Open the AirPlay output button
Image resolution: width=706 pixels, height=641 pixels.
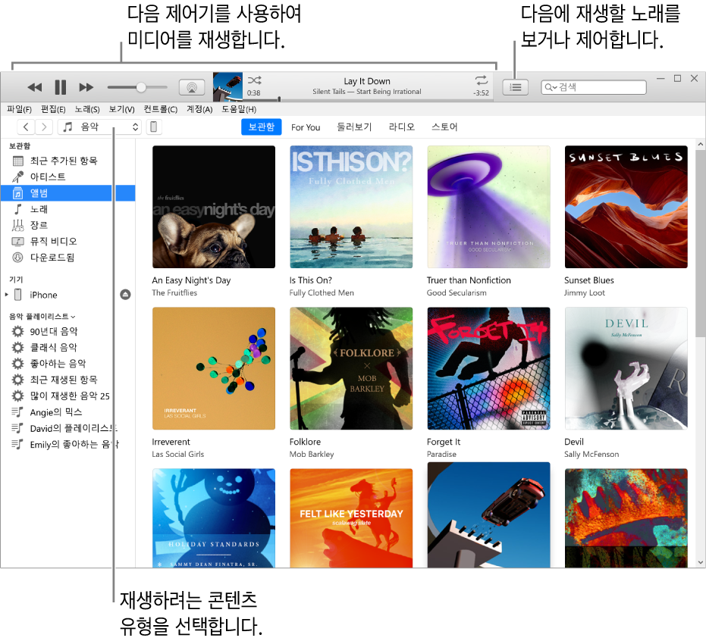(192, 87)
